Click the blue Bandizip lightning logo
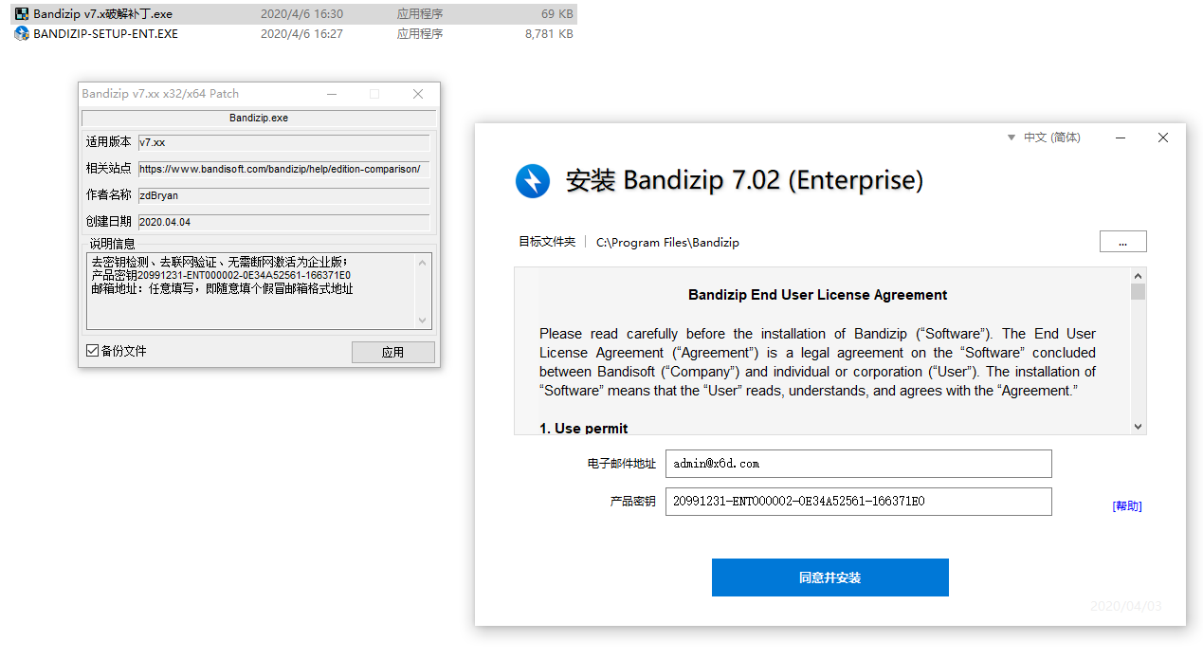1203x660 pixels. click(x=533, y=180)
